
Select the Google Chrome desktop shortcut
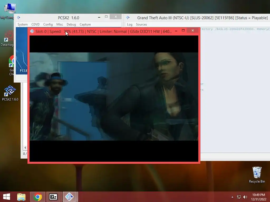tap(11, 65)
